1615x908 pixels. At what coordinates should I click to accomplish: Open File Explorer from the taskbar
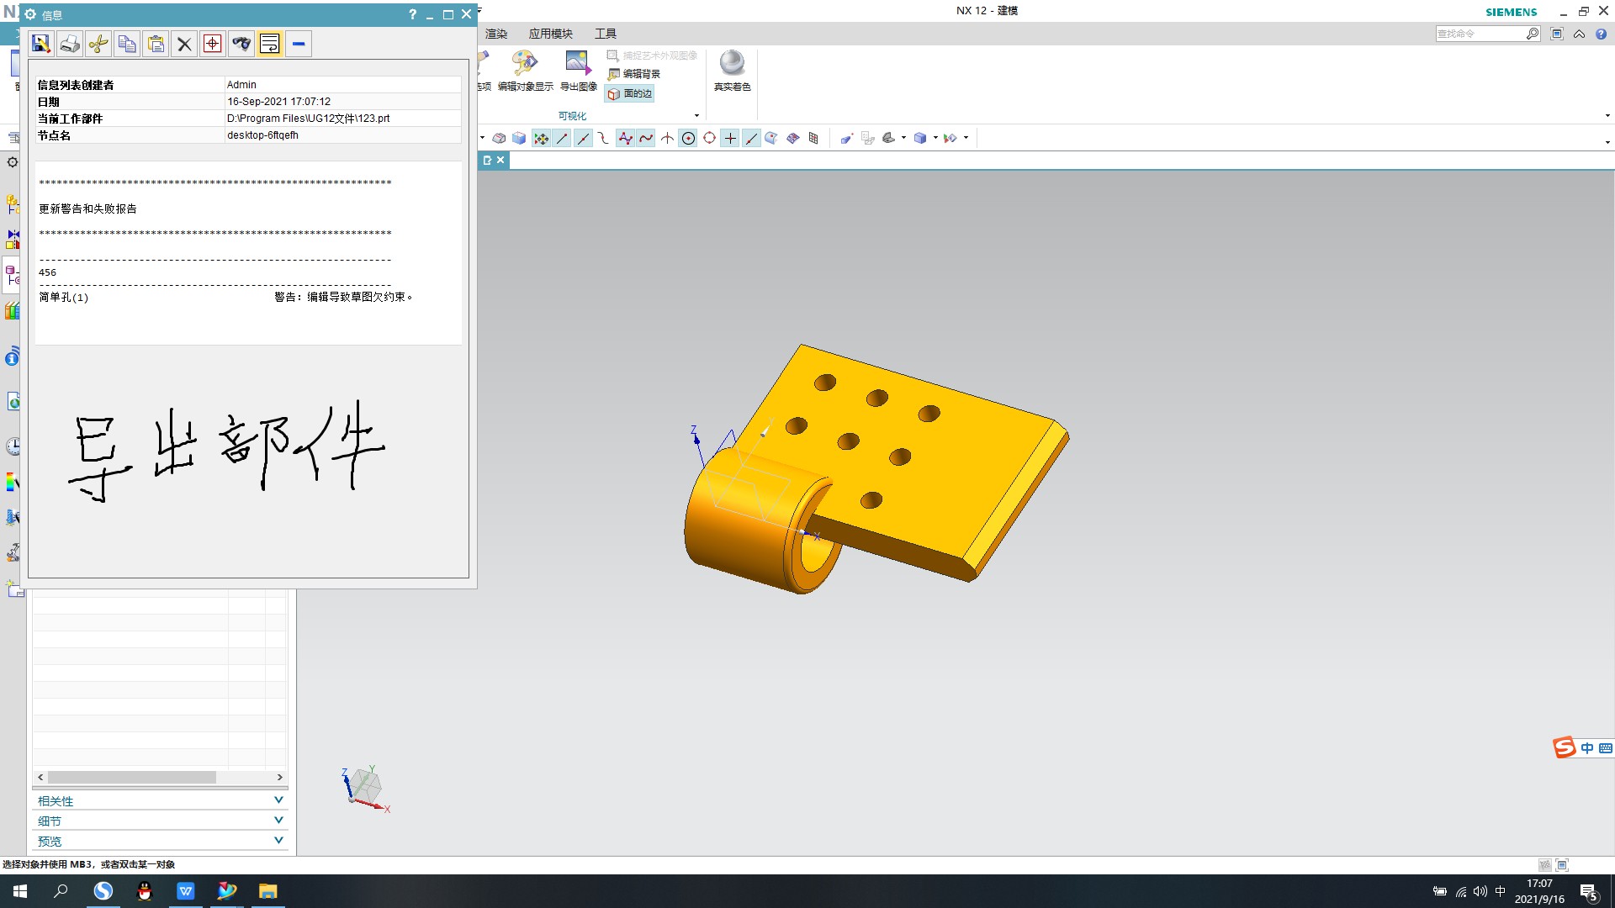(267, 891)
